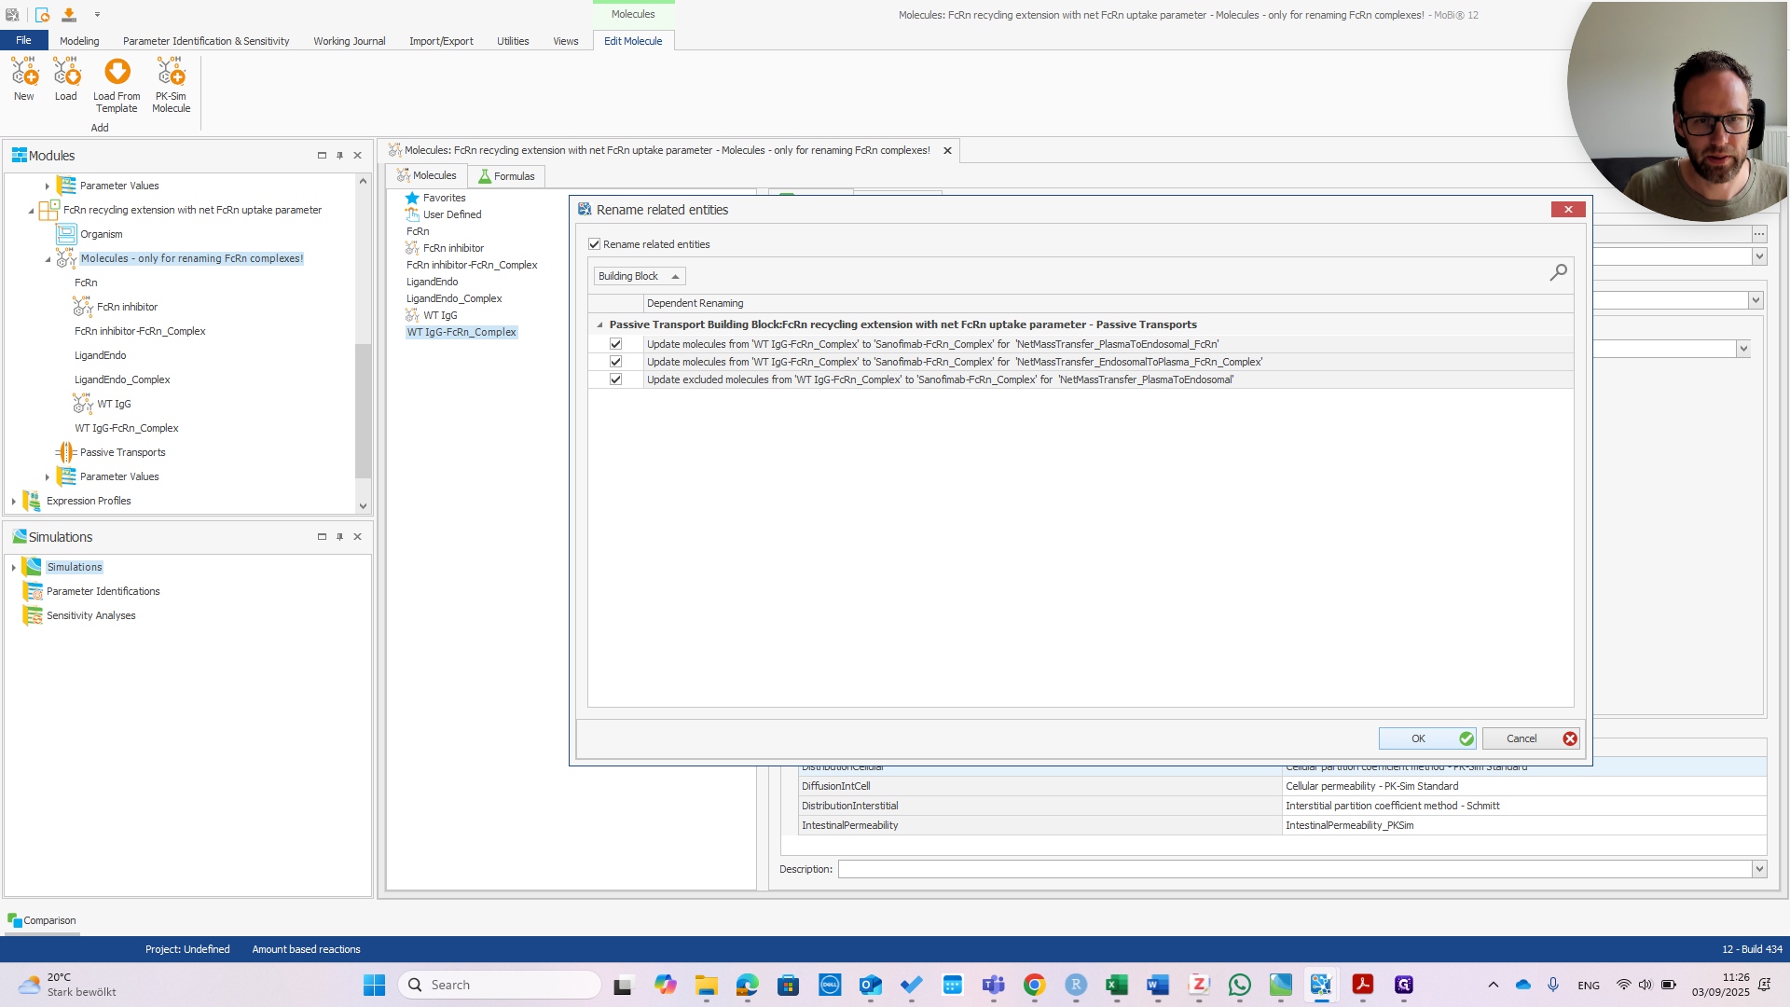
Task: Click the PK-Sim Molecule icon
Action: (171, 73)
